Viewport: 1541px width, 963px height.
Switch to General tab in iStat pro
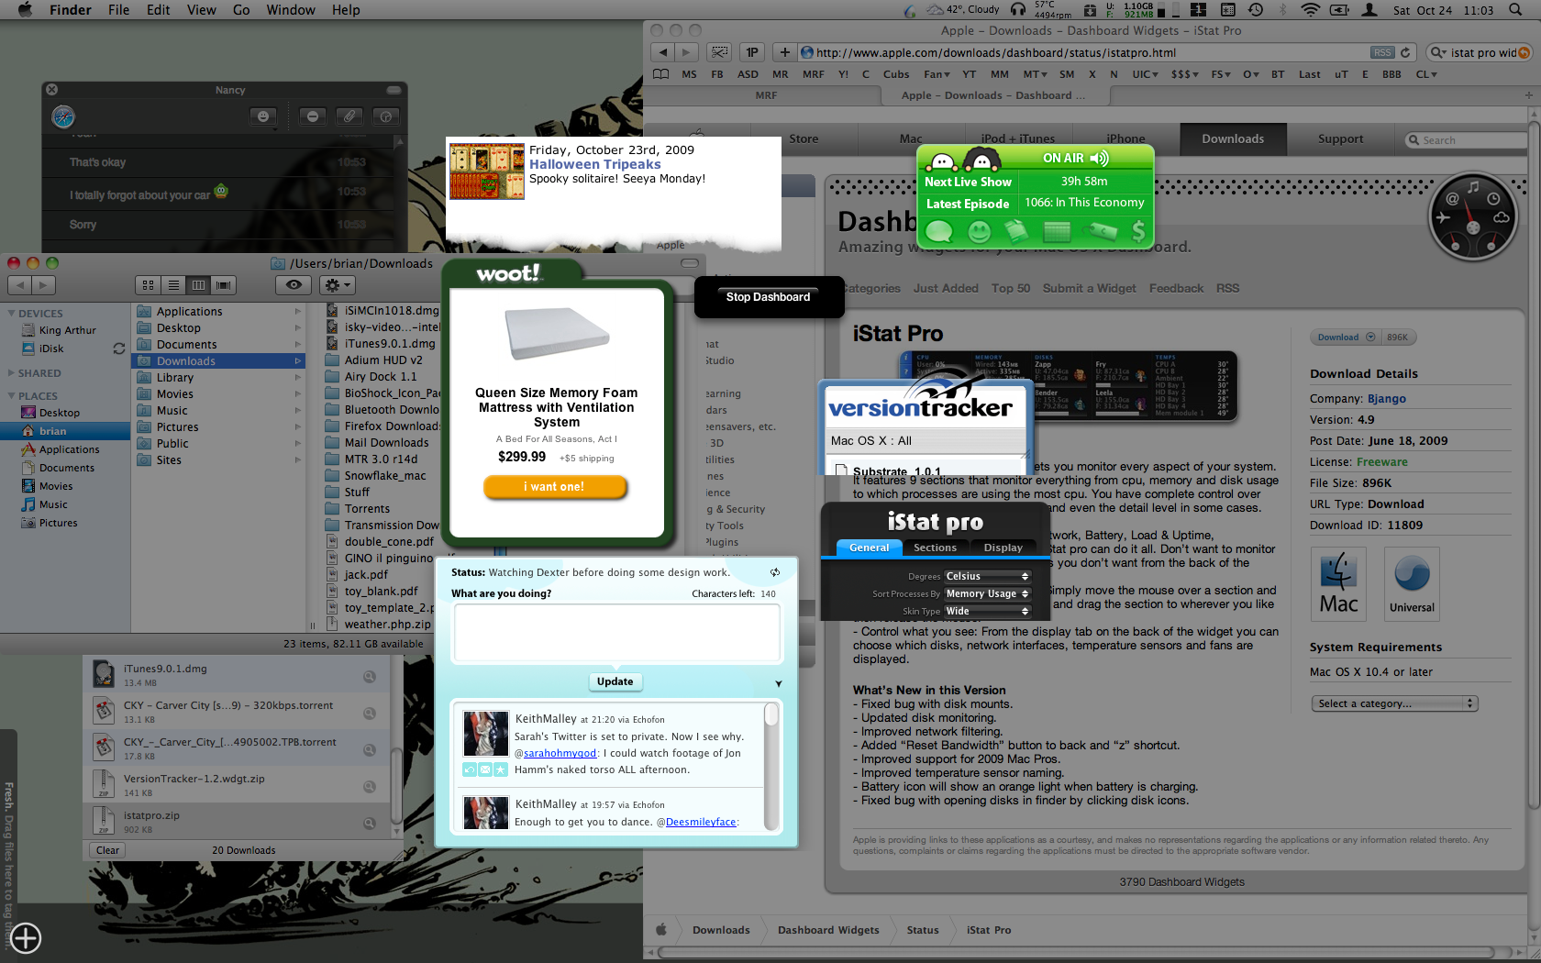tap(869, 548)
